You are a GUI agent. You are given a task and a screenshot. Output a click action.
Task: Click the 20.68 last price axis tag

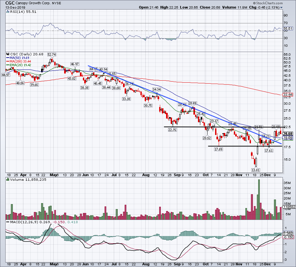(x=288, y=134)
